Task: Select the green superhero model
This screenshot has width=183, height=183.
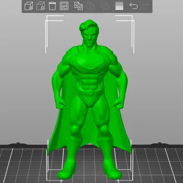Action: (90, 99)
